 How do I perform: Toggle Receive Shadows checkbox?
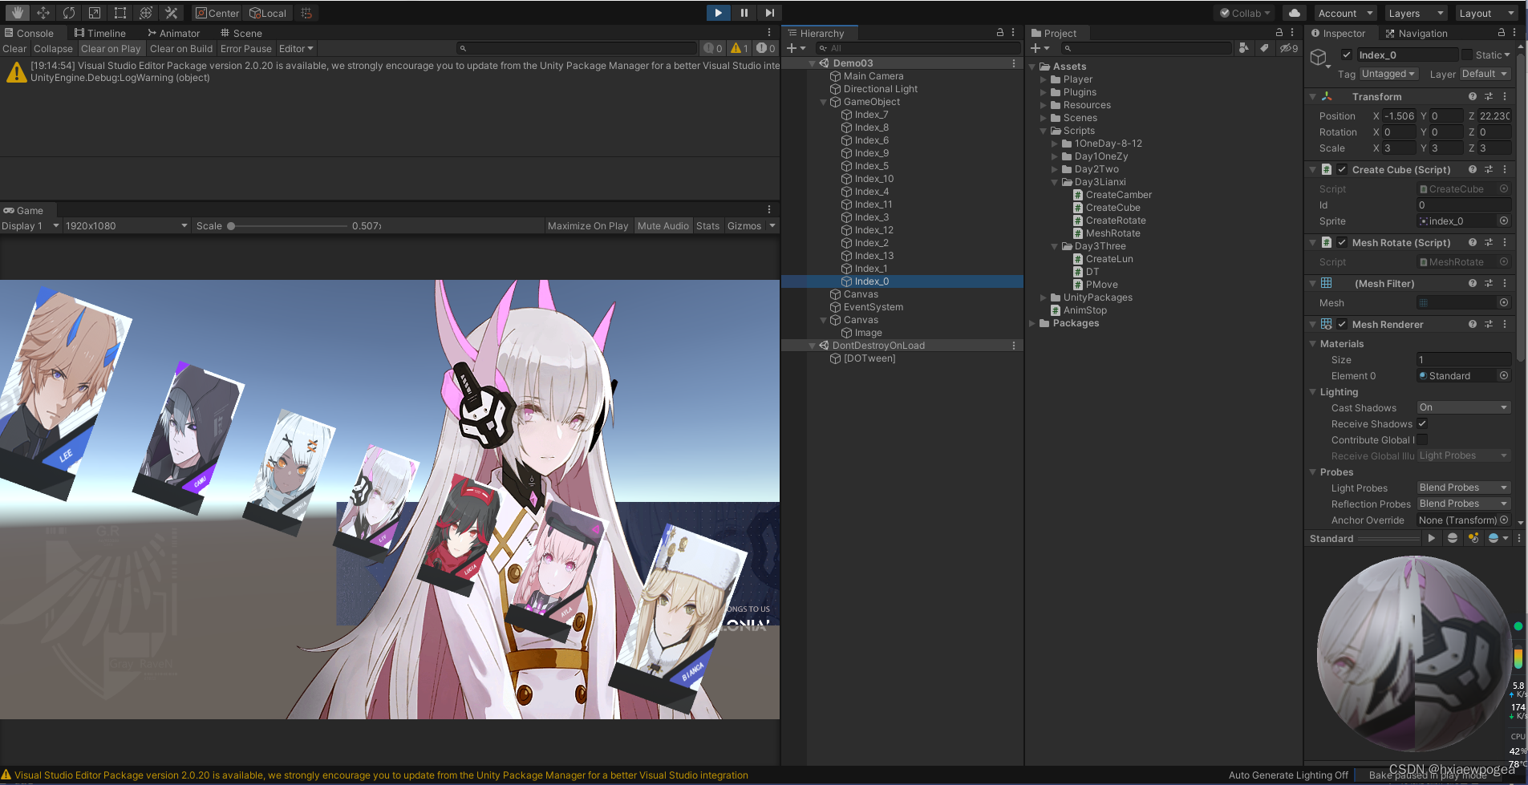tap(1422, 423)
